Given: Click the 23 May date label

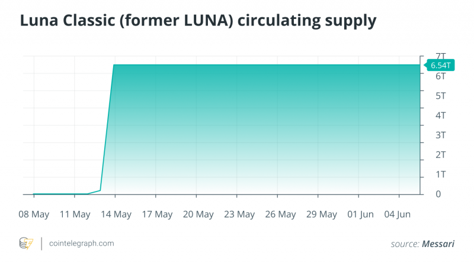Looking at the screenshot, I should click(x=237, y=214).
